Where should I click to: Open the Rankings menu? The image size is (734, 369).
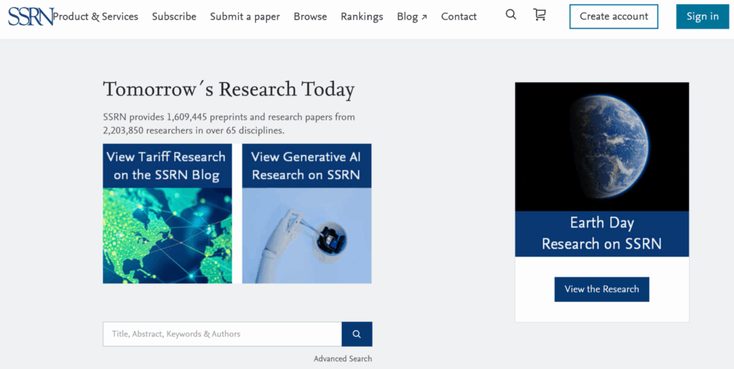pyautogui.click(x=362, y=16)
